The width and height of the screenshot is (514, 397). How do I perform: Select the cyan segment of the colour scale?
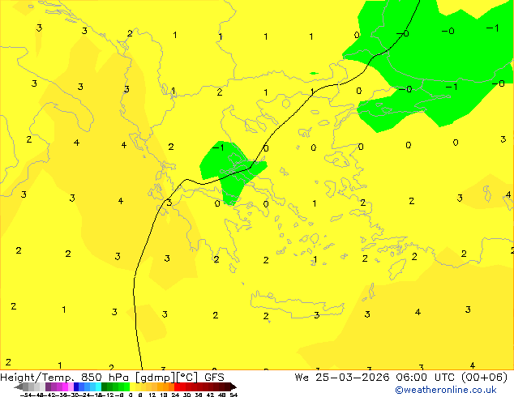[x=96, y=387]
